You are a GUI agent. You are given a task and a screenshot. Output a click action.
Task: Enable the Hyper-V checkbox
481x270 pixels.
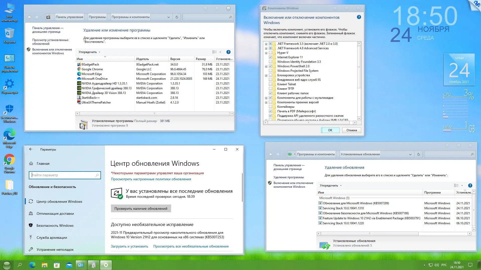270,53
